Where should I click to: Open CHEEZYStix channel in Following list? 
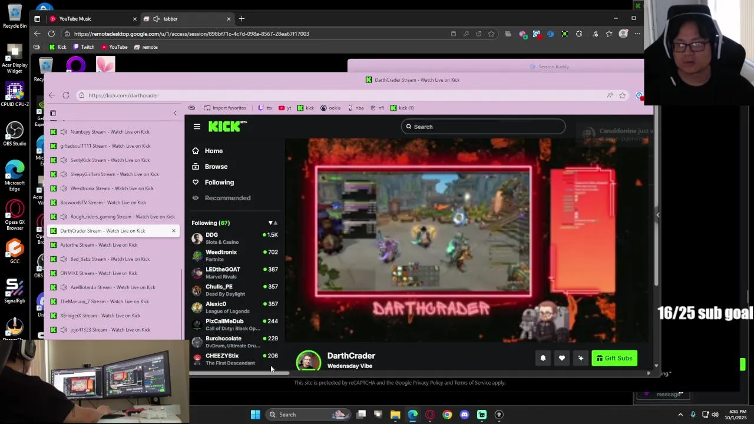234,359
